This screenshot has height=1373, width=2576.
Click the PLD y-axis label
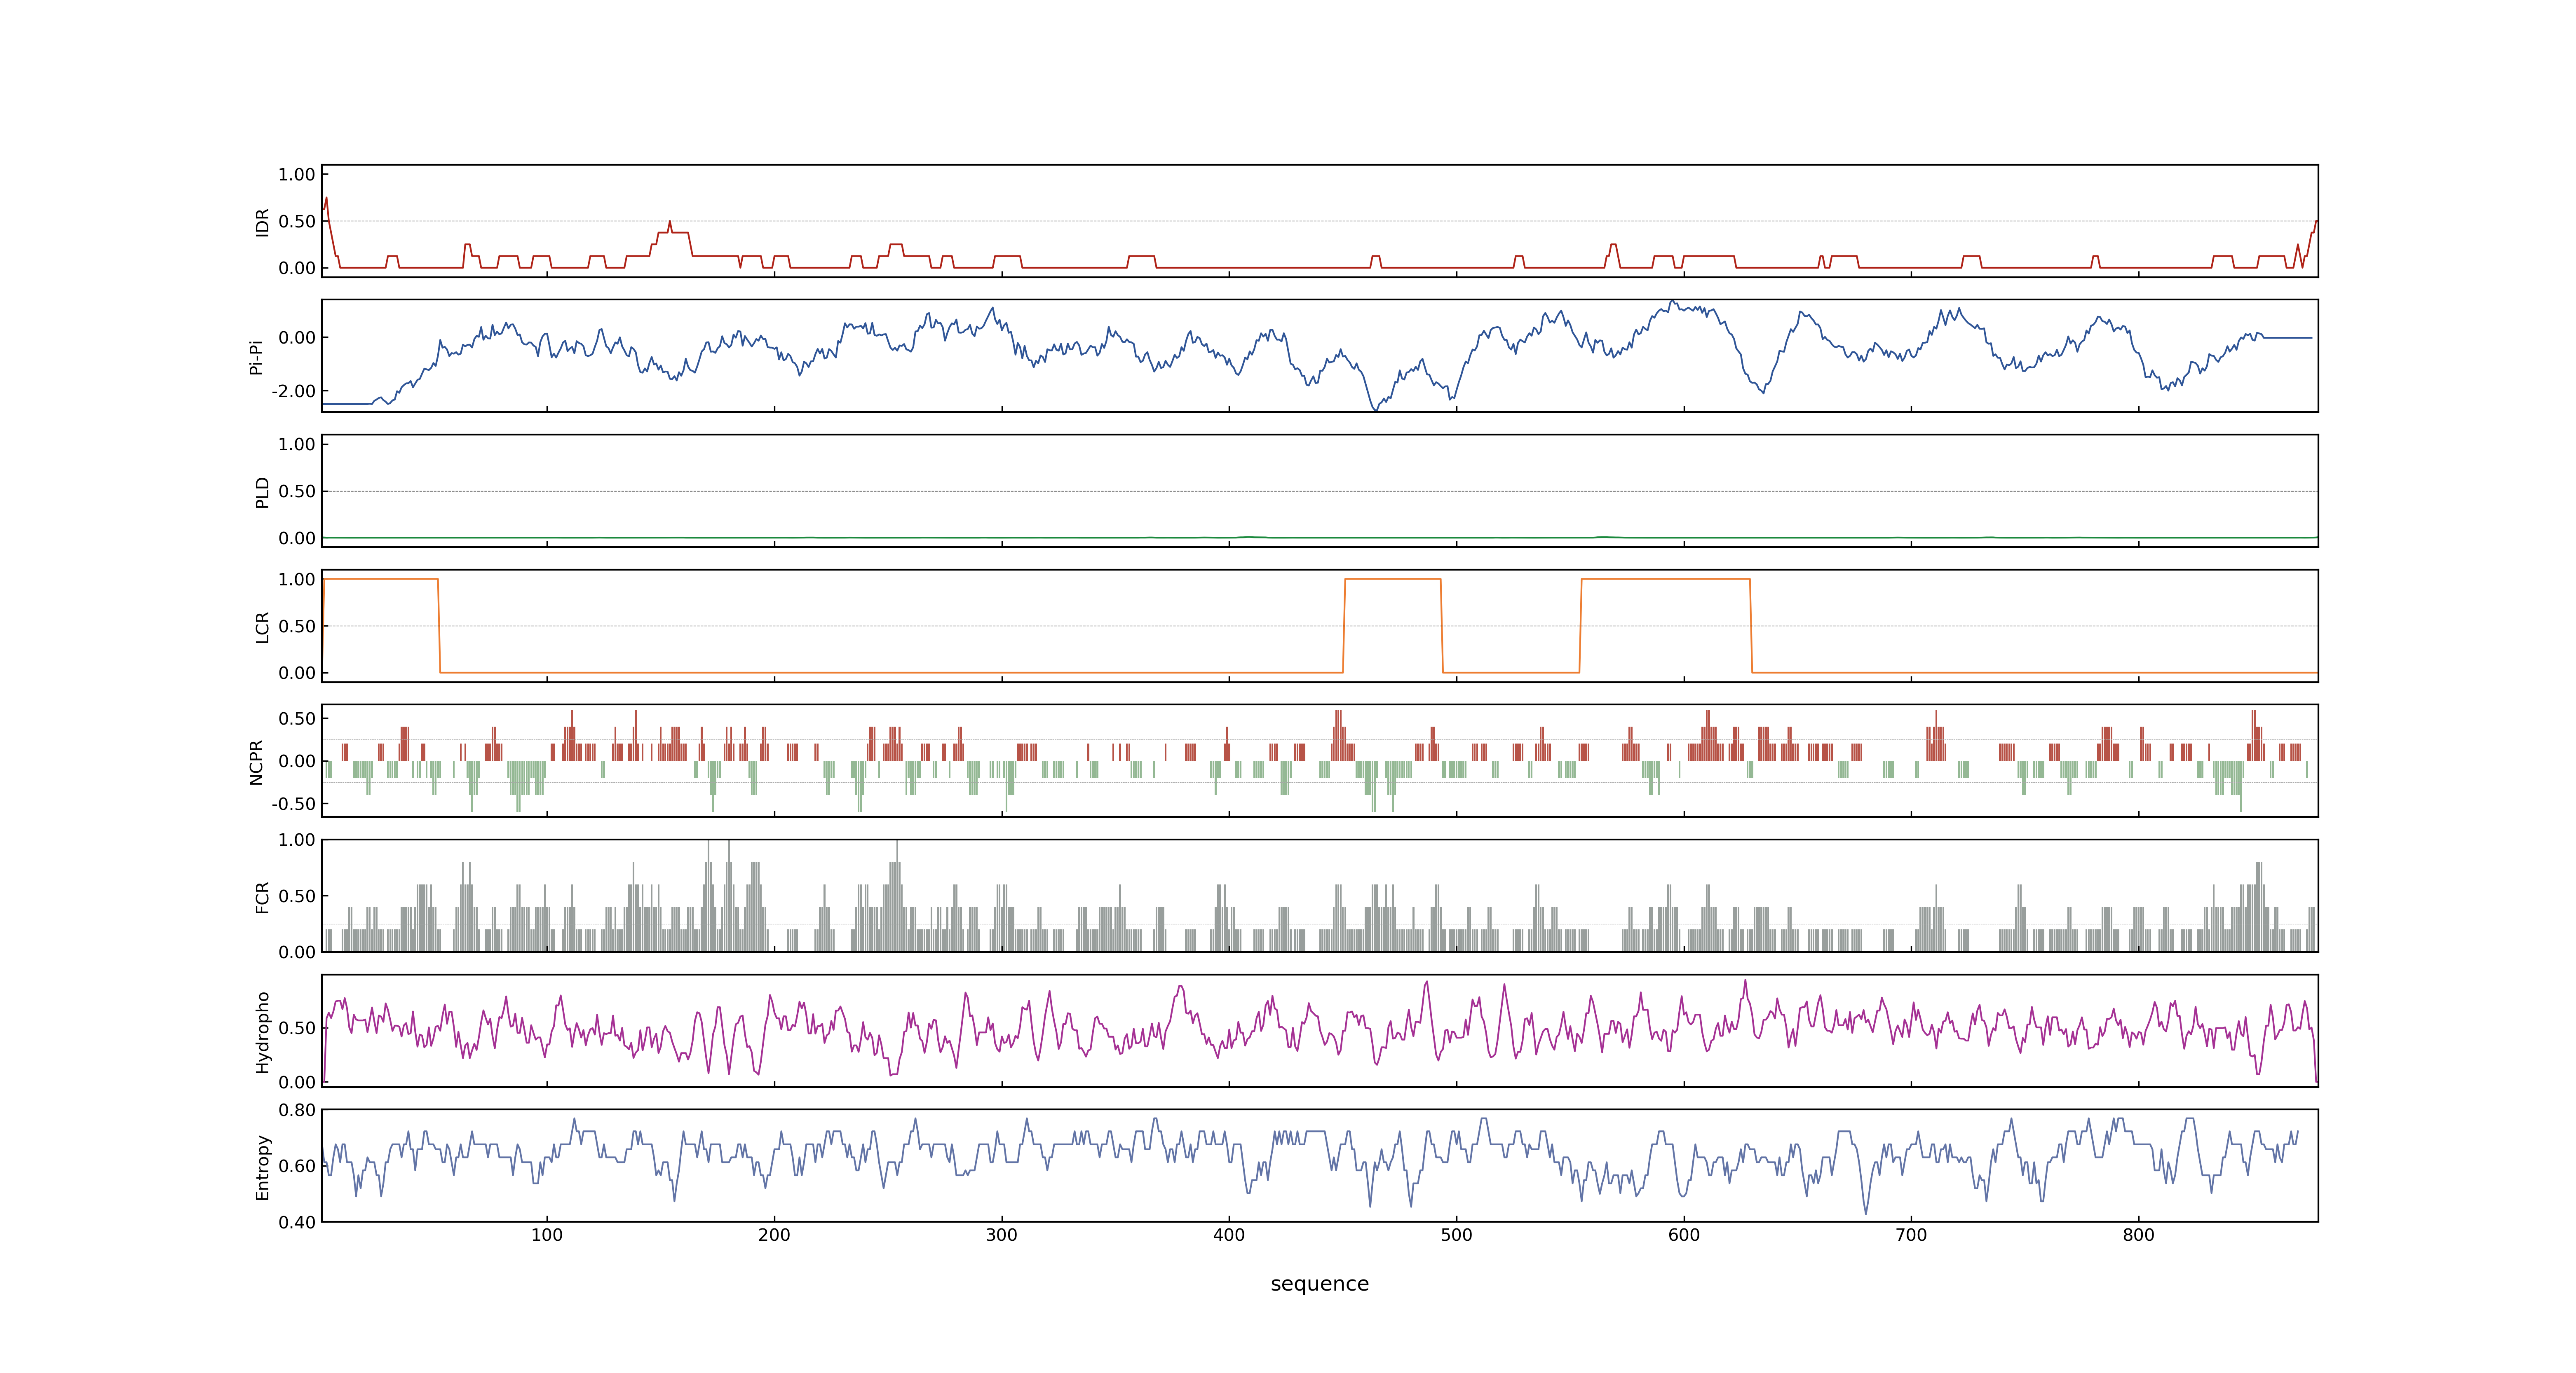click(262, 491)
